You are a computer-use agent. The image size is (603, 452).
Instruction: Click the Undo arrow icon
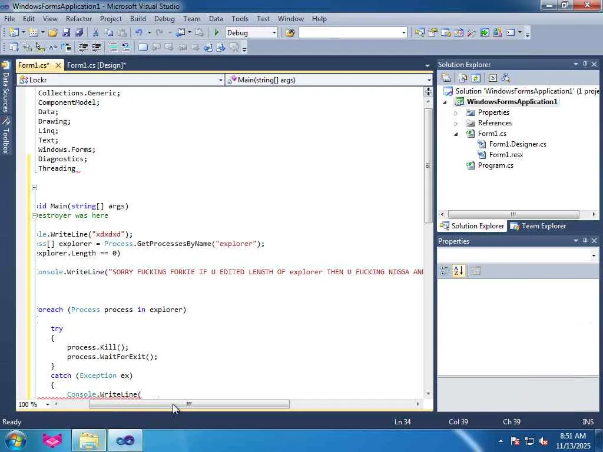tap(139, 33)
